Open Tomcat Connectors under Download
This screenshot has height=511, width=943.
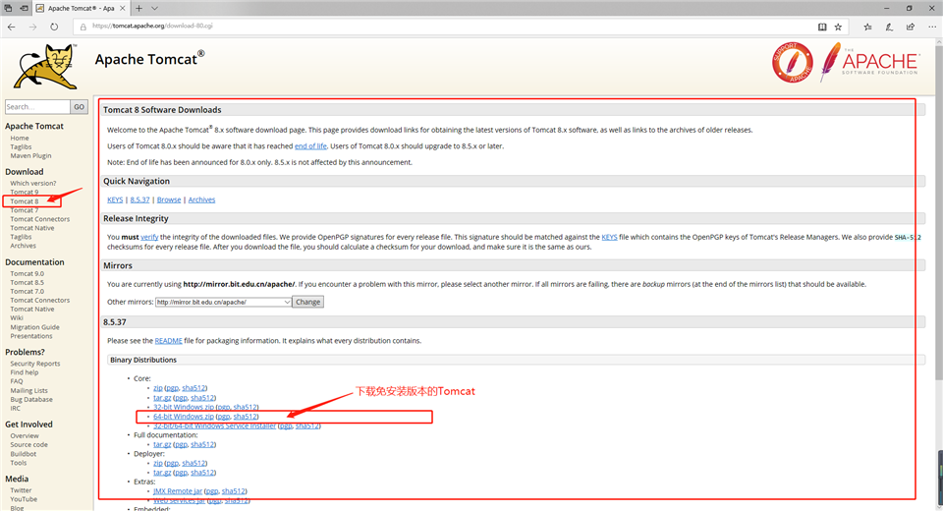[39, 219]
